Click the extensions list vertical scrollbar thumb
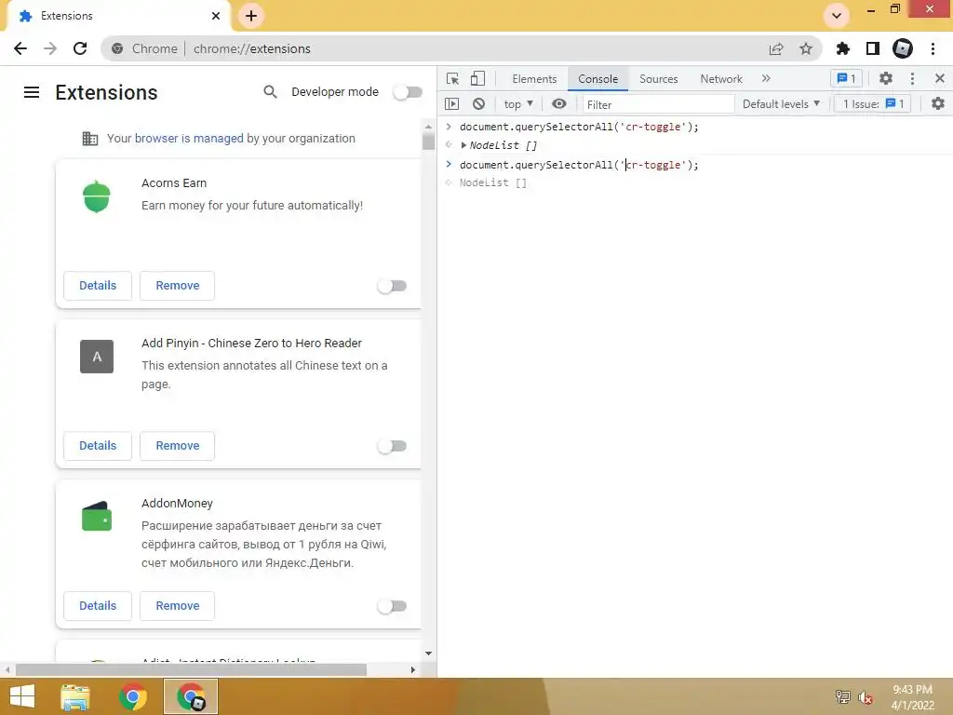The height and width of the screenshot is (715, 953). [x=428, y=142]
